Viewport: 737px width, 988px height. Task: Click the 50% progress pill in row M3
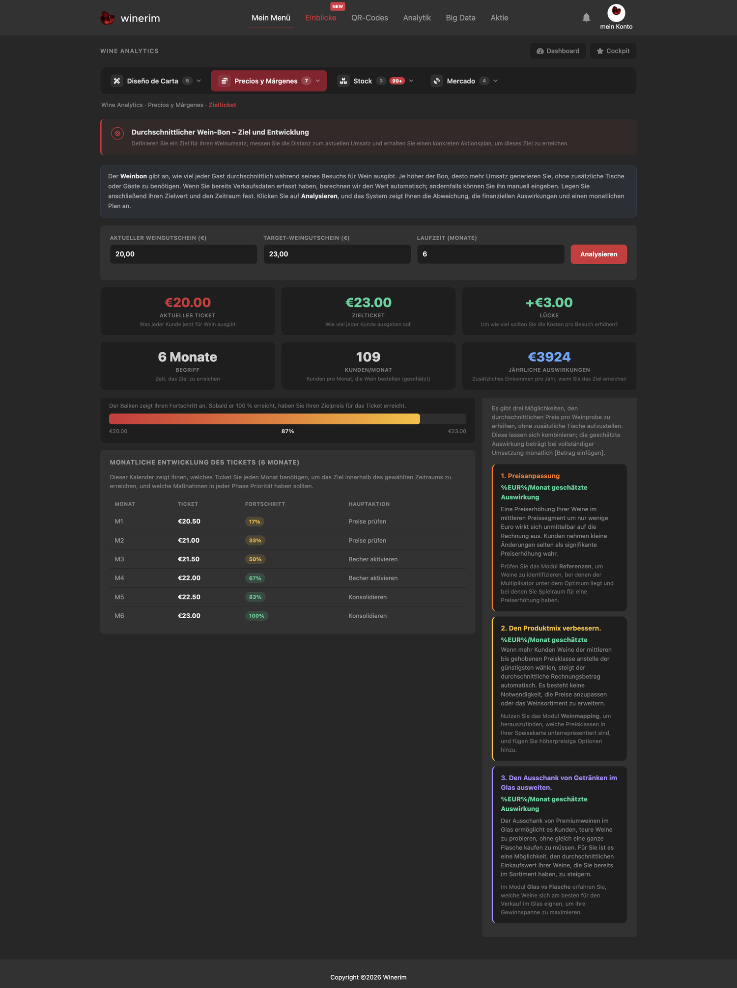click(255, 559)
